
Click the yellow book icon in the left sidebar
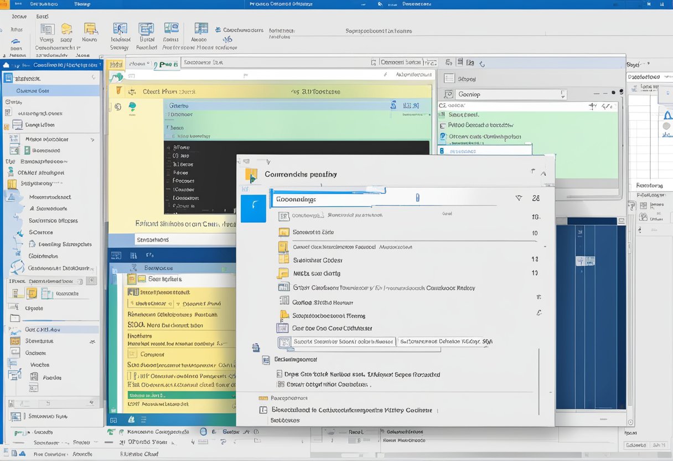coord(12,184)
